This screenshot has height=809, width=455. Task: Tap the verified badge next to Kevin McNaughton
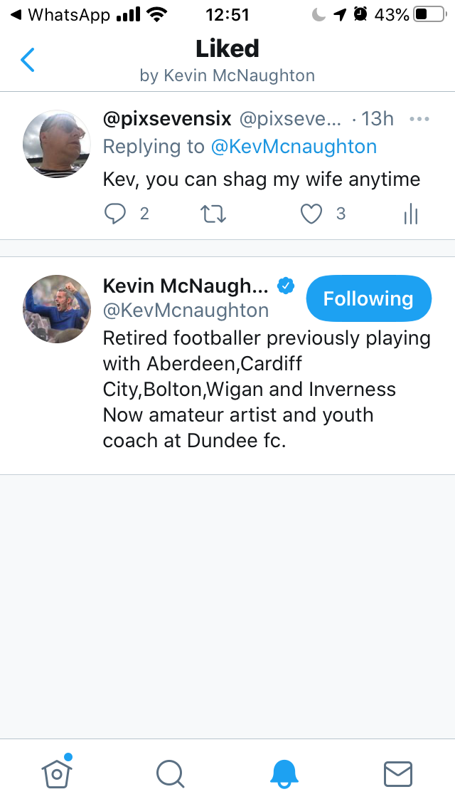(x=286, y=286)
